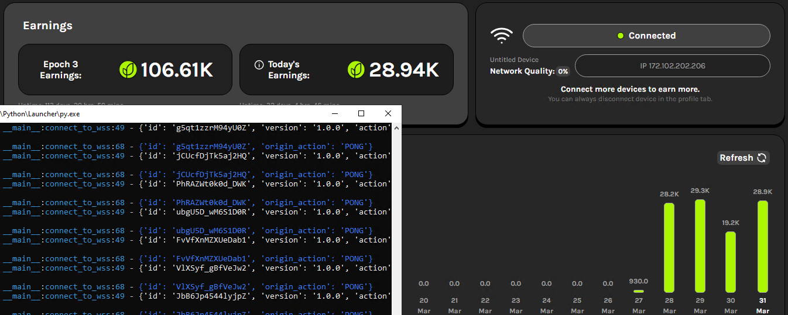Close the py.exe console window
The height and width of the screenshot is (315, 788).
(x=388, y=113)
